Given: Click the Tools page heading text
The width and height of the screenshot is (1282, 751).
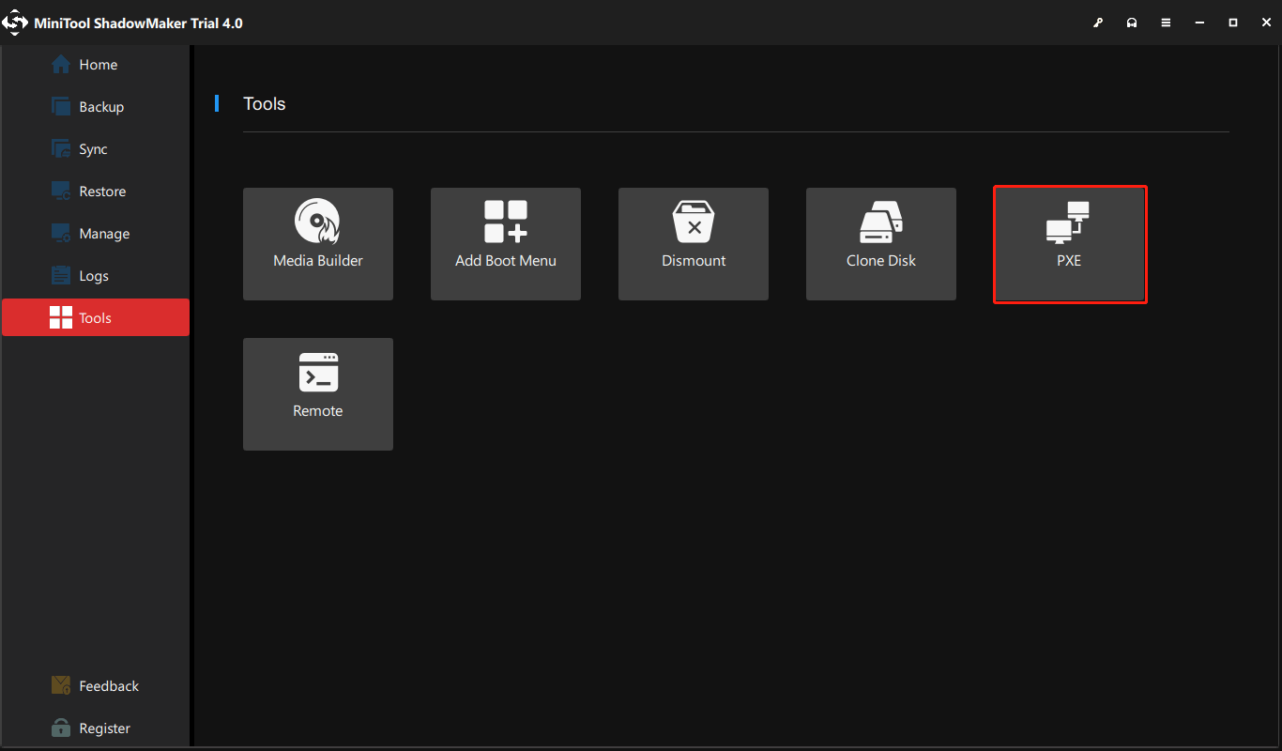Looking at the screenshot, I should (x=264, y=104).
